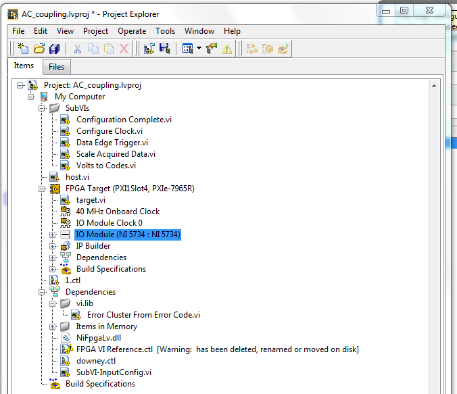The image size is (457, 394).
Task: Expand the Items in Memory folder
Action: point(53,326)
